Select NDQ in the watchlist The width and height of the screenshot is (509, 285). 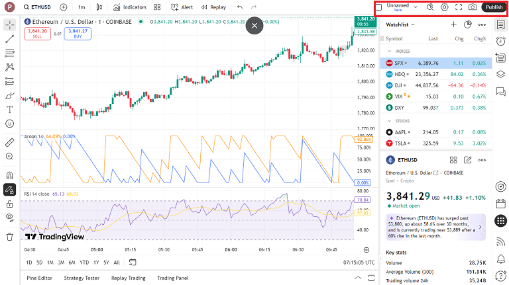click(x=436, y=74)
